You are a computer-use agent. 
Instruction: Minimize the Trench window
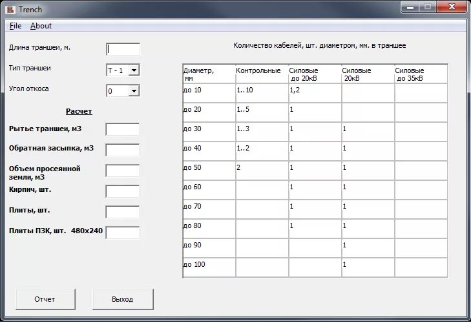click(x=410, y=6)
